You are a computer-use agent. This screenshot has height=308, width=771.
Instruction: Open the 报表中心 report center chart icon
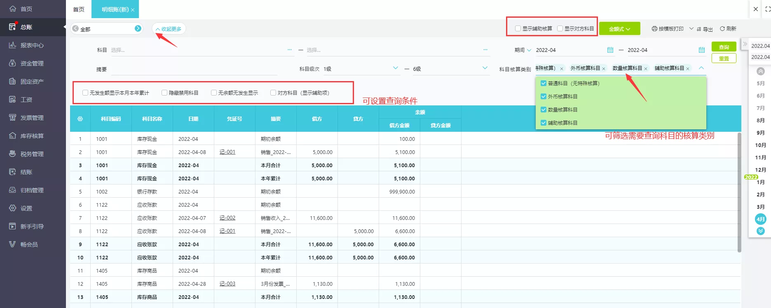click(x=12, y=45)
